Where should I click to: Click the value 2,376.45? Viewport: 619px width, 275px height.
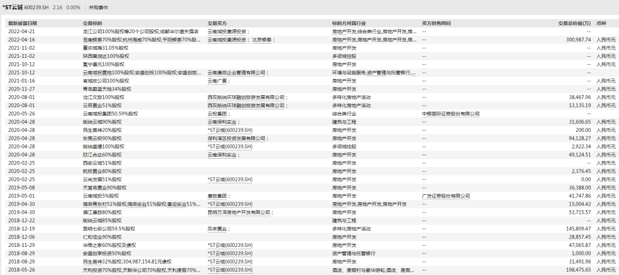coord(581,171)
